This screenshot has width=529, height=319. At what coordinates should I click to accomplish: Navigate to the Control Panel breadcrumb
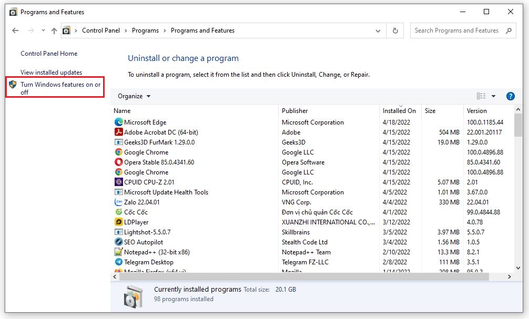click(101, 30)
